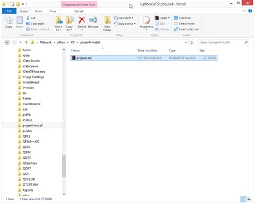Click the Copy path command
Screen dimensions: 255x204
click(x=35, y=24)
